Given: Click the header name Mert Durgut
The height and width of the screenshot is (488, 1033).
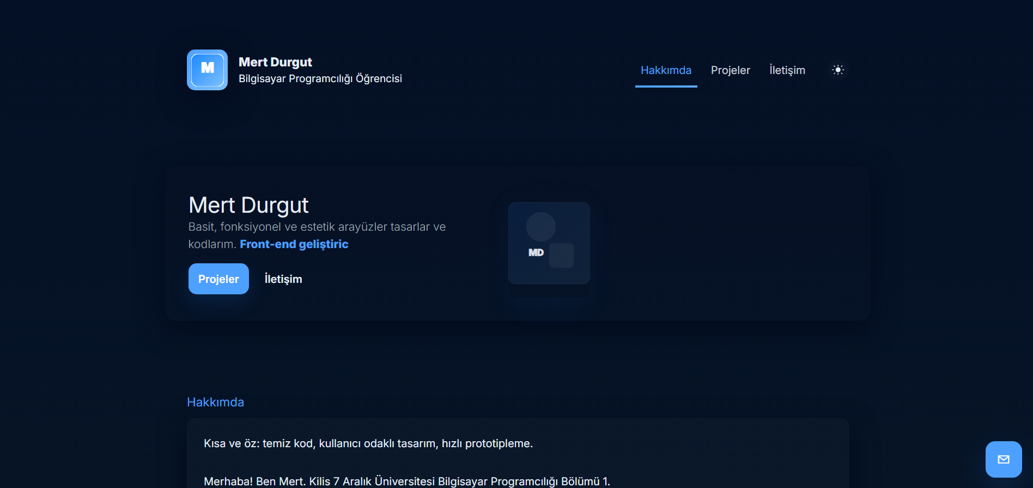Looking at the screenshot, I should pyautogui.click(x=275, y=62).
